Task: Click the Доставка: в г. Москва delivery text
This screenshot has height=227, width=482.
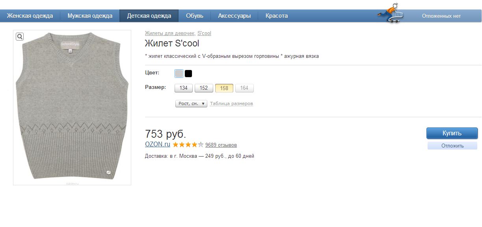Action: [199, 156]
